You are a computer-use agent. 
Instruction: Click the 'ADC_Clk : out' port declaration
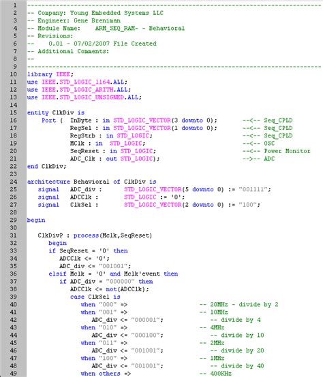(x=93, y=159)
